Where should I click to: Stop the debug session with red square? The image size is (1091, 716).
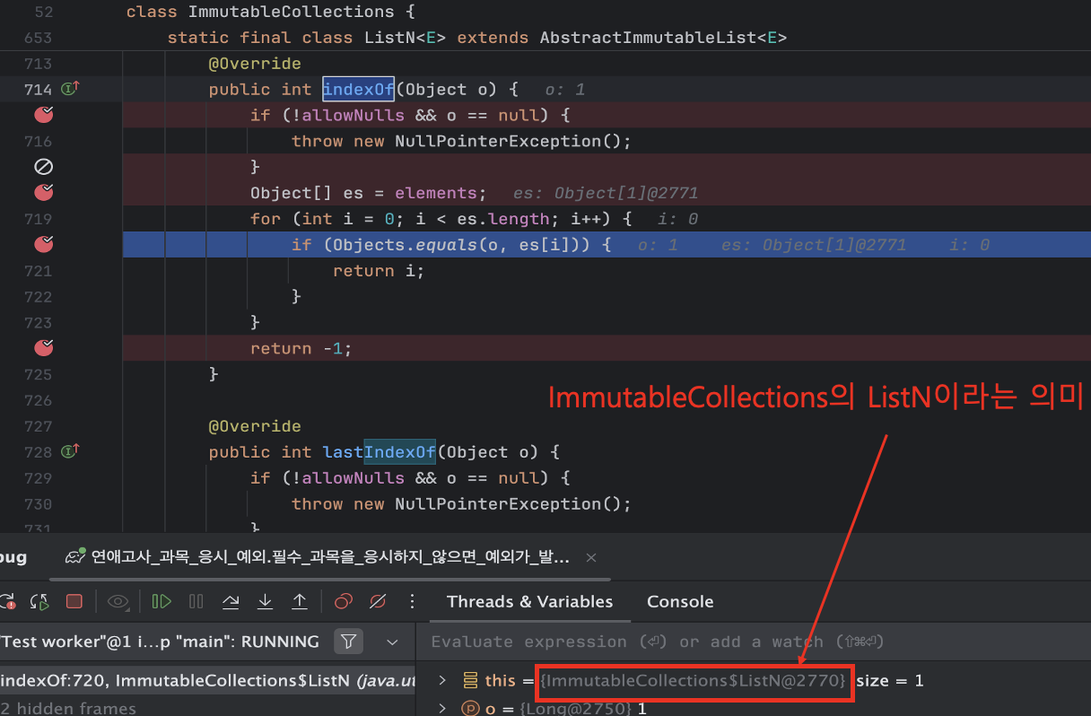[74, 601]
